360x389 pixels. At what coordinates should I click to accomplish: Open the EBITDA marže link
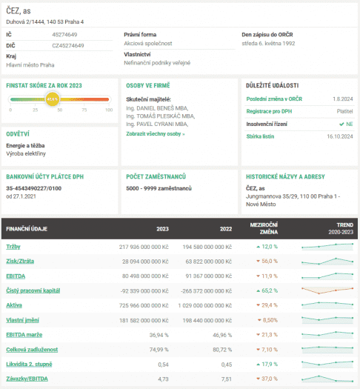(24, 335)
